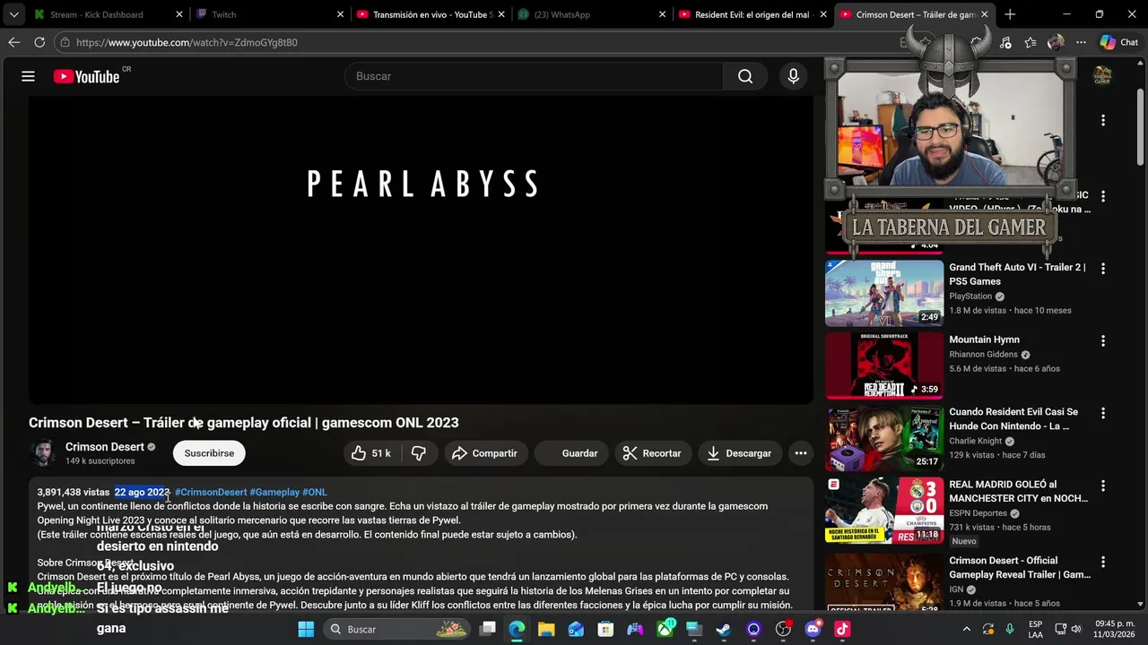Open options for the Mountain Hymn video
The image size is (1148, 645).
tap(1103, 340)
